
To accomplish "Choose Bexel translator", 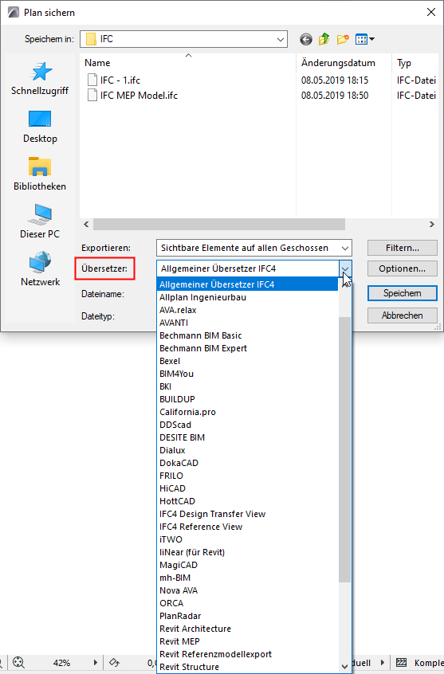I will coord(248,361).
